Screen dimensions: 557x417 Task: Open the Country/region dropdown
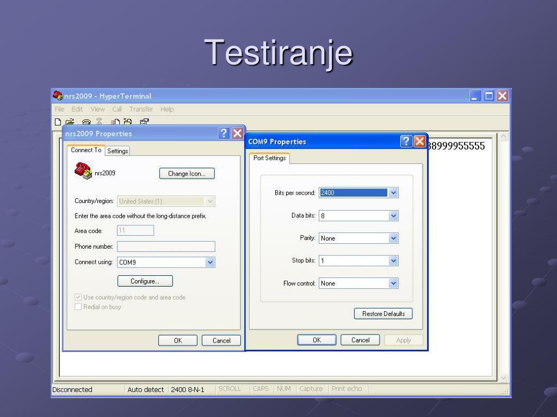[211, 201]
